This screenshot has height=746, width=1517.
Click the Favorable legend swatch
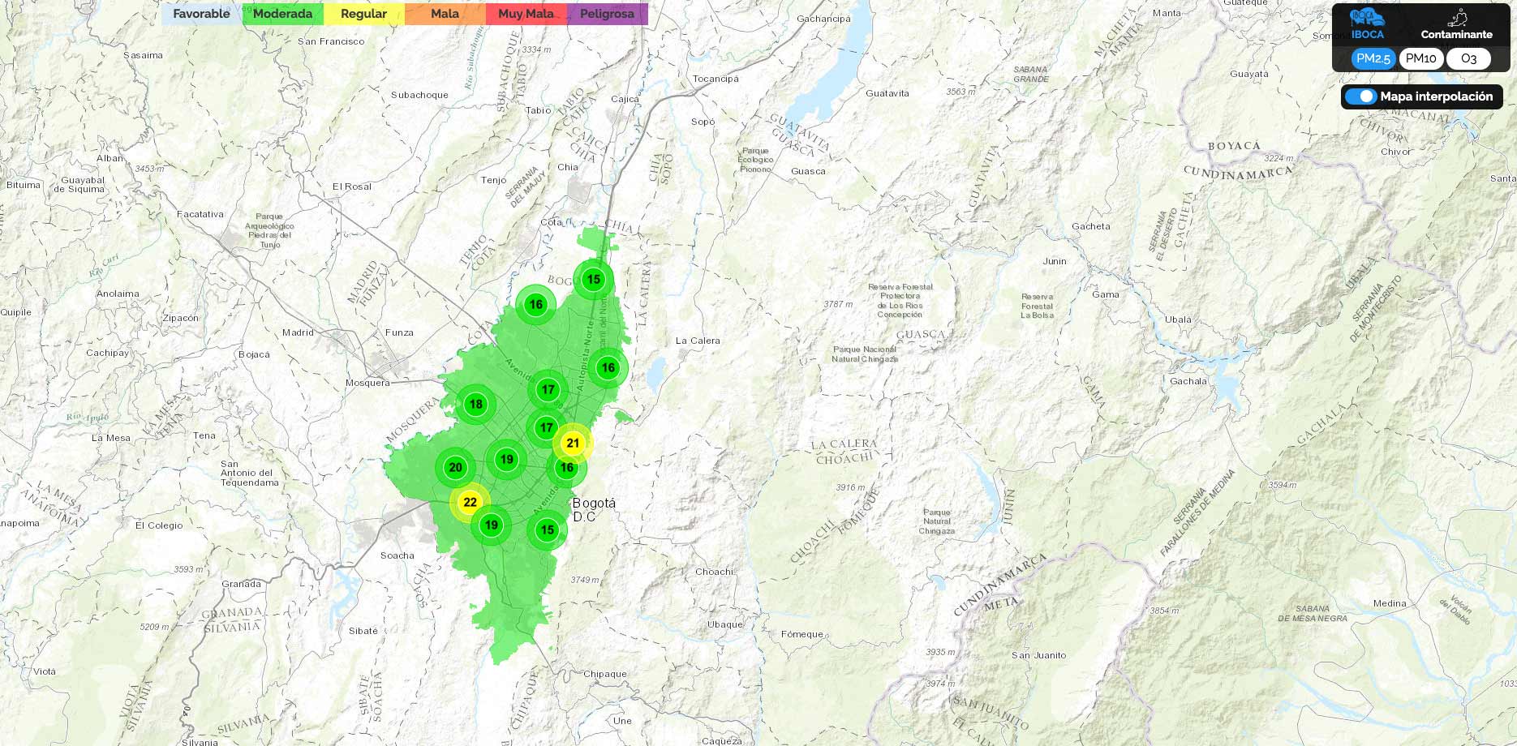point(202,14)
